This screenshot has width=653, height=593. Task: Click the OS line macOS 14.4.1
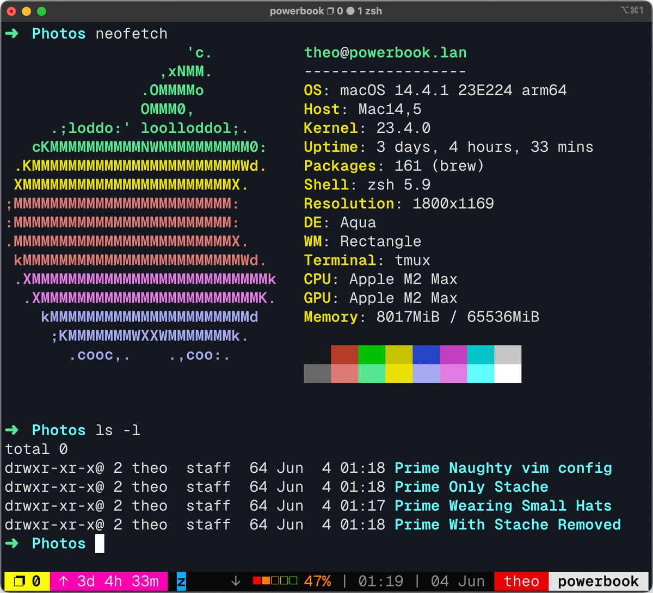point(435,90)
